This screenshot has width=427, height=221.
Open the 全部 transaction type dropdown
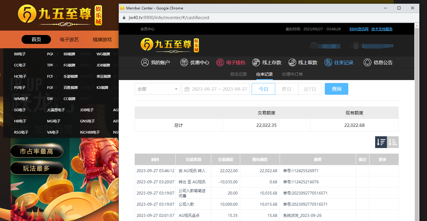[x=157, y=89]
